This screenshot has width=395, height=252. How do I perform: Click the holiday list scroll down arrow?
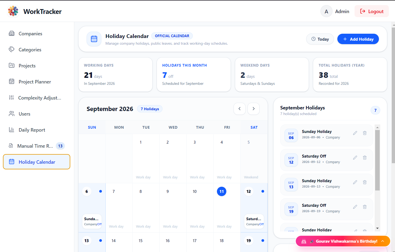(377, 228)
